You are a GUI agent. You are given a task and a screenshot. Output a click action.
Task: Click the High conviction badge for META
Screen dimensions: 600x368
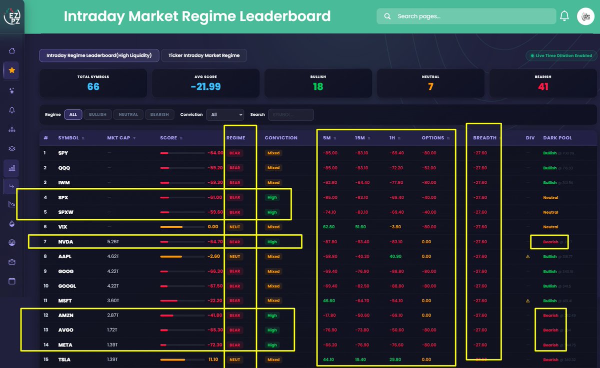pos(272,345)
